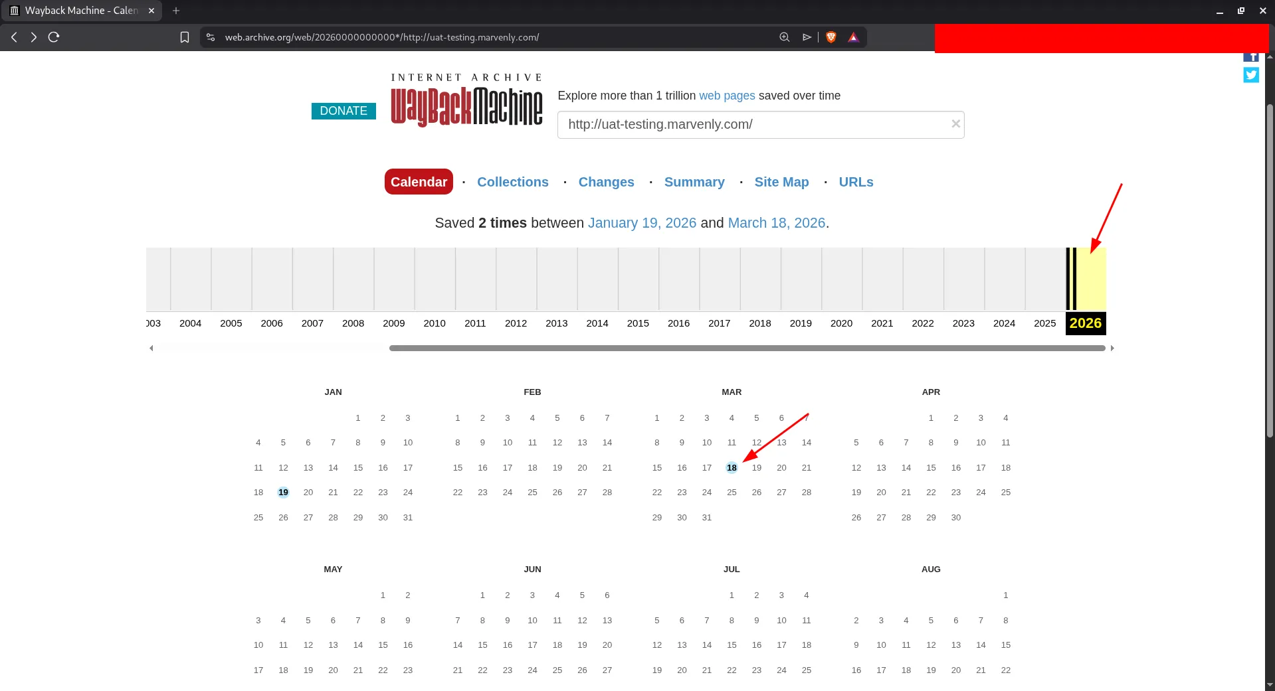
Task: Switch to the Summary tab
Action: [694, 181]
